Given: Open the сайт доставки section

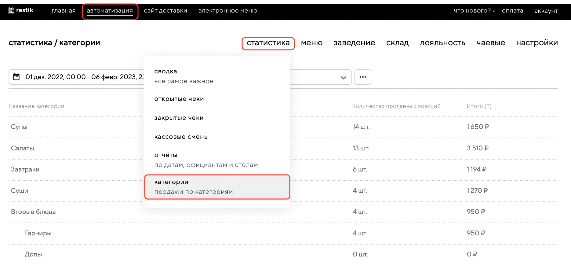Looking at the screenshot, I should (165, 11).
